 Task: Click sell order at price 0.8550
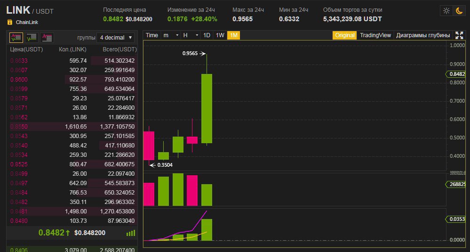[x=72, y=127]
